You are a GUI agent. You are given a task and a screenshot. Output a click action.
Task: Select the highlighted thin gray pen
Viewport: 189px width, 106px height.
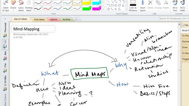(x=77, y=2)
